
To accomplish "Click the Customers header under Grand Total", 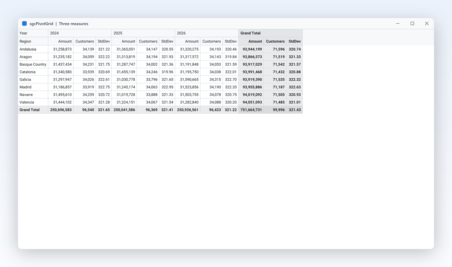I will (x=275, y=41).
